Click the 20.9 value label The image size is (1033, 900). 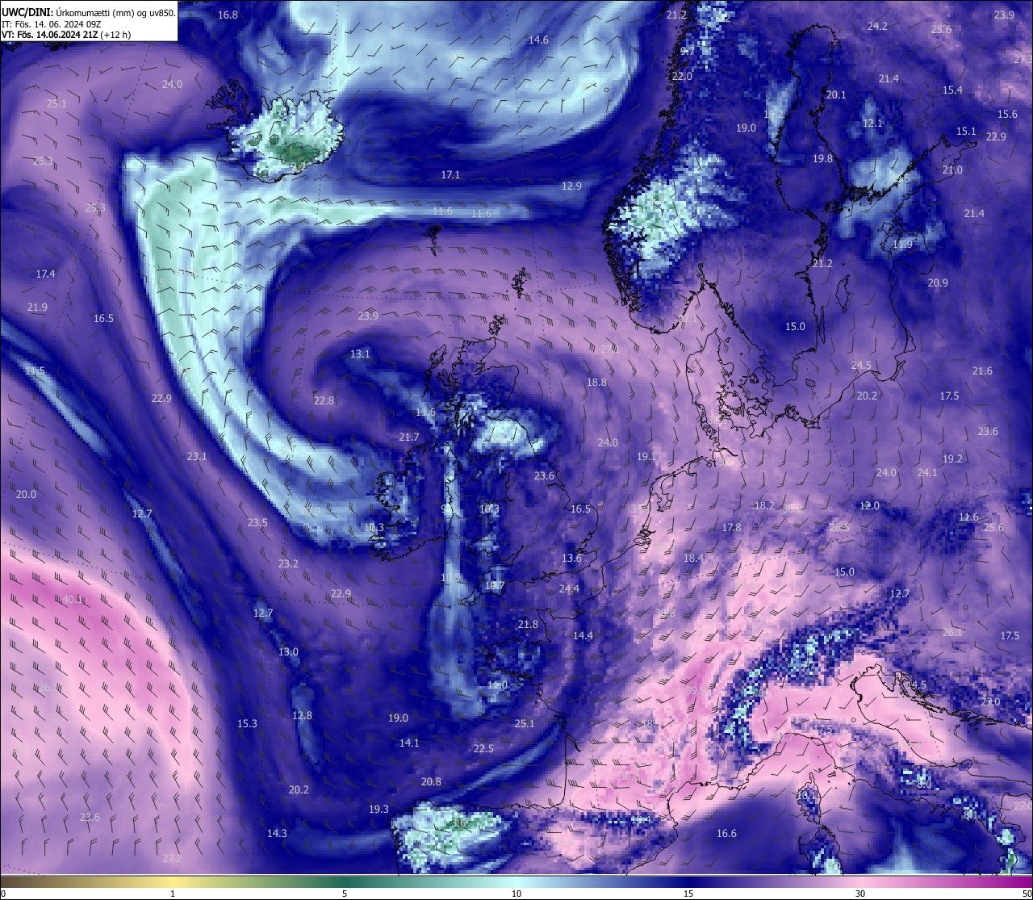click(938, 283)
